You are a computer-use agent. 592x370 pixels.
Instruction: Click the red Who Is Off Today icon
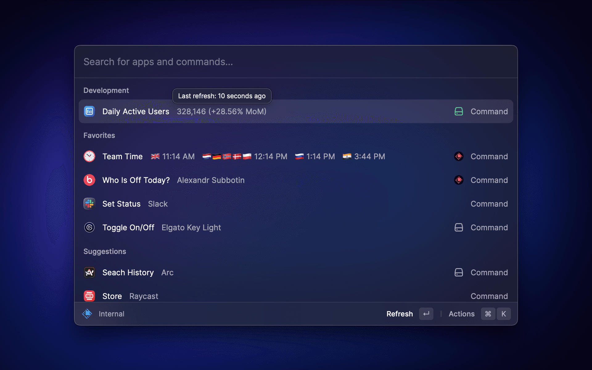click(89, 180)
